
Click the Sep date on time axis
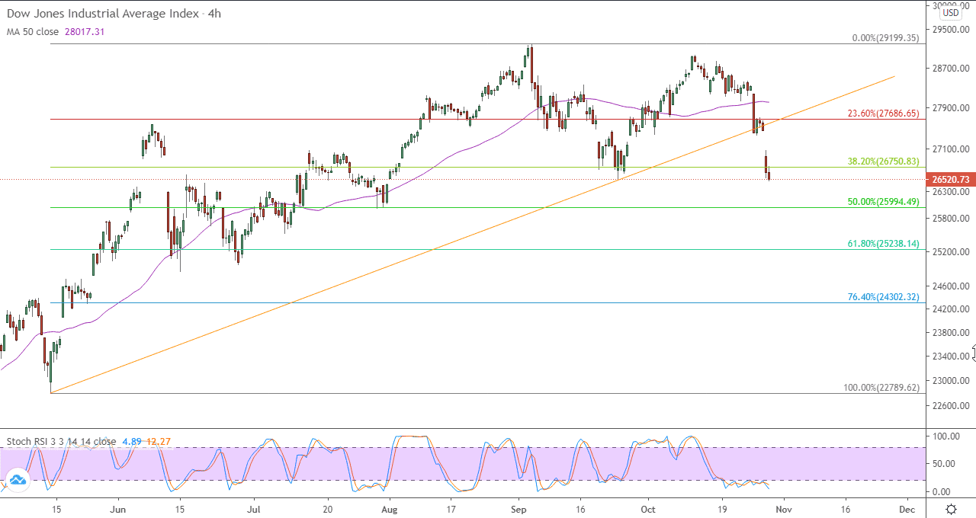(518, 508)
